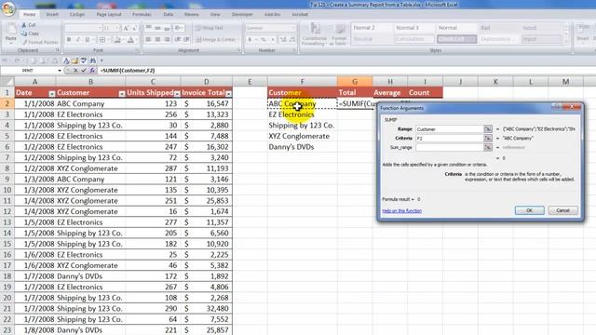This screenshot has width=596, height=335.
Task: Click the Sum_range input field
Action: point(449,147)
